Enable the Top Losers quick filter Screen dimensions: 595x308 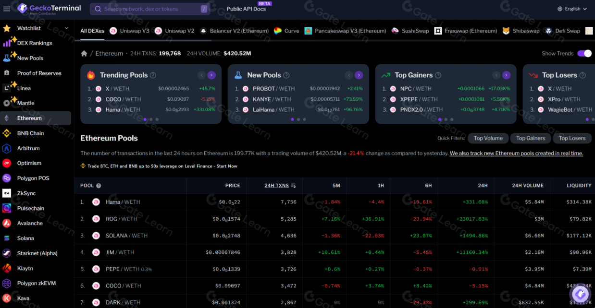571,138
